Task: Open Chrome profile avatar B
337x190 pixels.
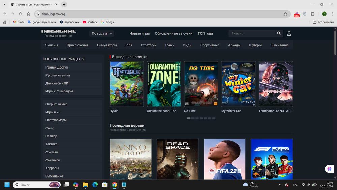Action: 324,14
